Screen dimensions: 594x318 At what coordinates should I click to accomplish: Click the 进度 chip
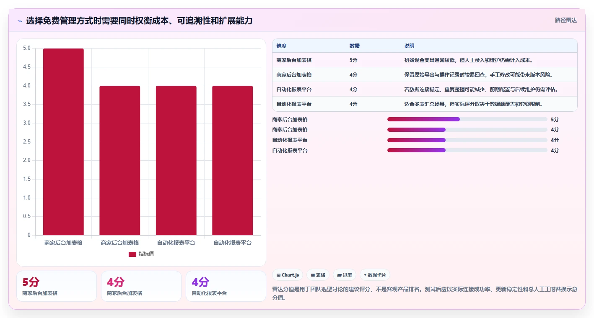[x=345, y=275]
